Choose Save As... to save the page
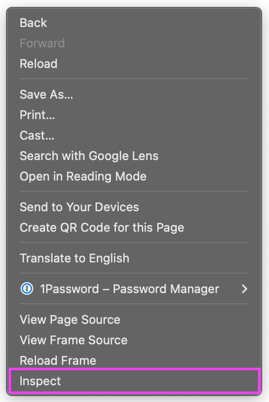The height and width of the screenshot is (402, 269). coord(46,94)
